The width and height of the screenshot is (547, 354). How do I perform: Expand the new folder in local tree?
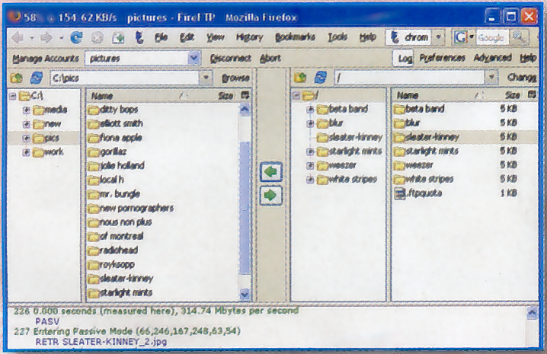tap(26, 124)
